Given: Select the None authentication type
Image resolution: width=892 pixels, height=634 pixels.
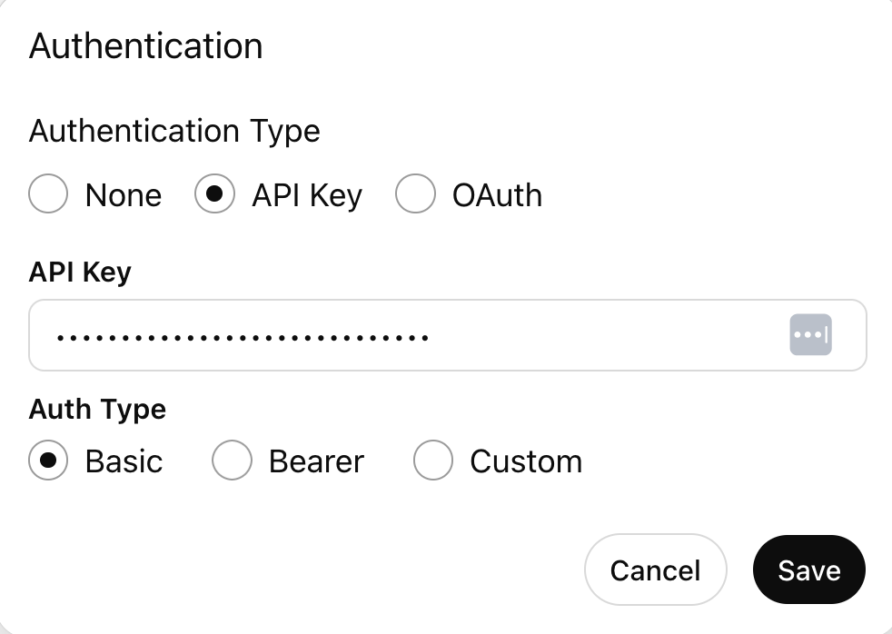Looking at the screenshot, I should click(x=47, y=193).
